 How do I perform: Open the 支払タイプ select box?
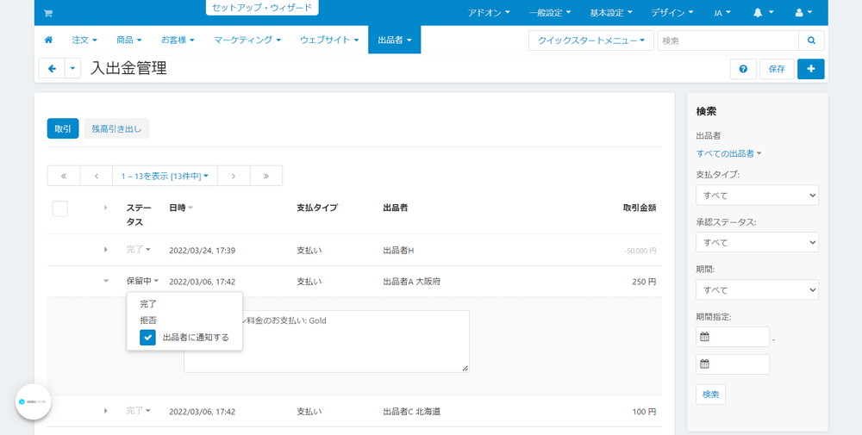(x=757, y=195)
